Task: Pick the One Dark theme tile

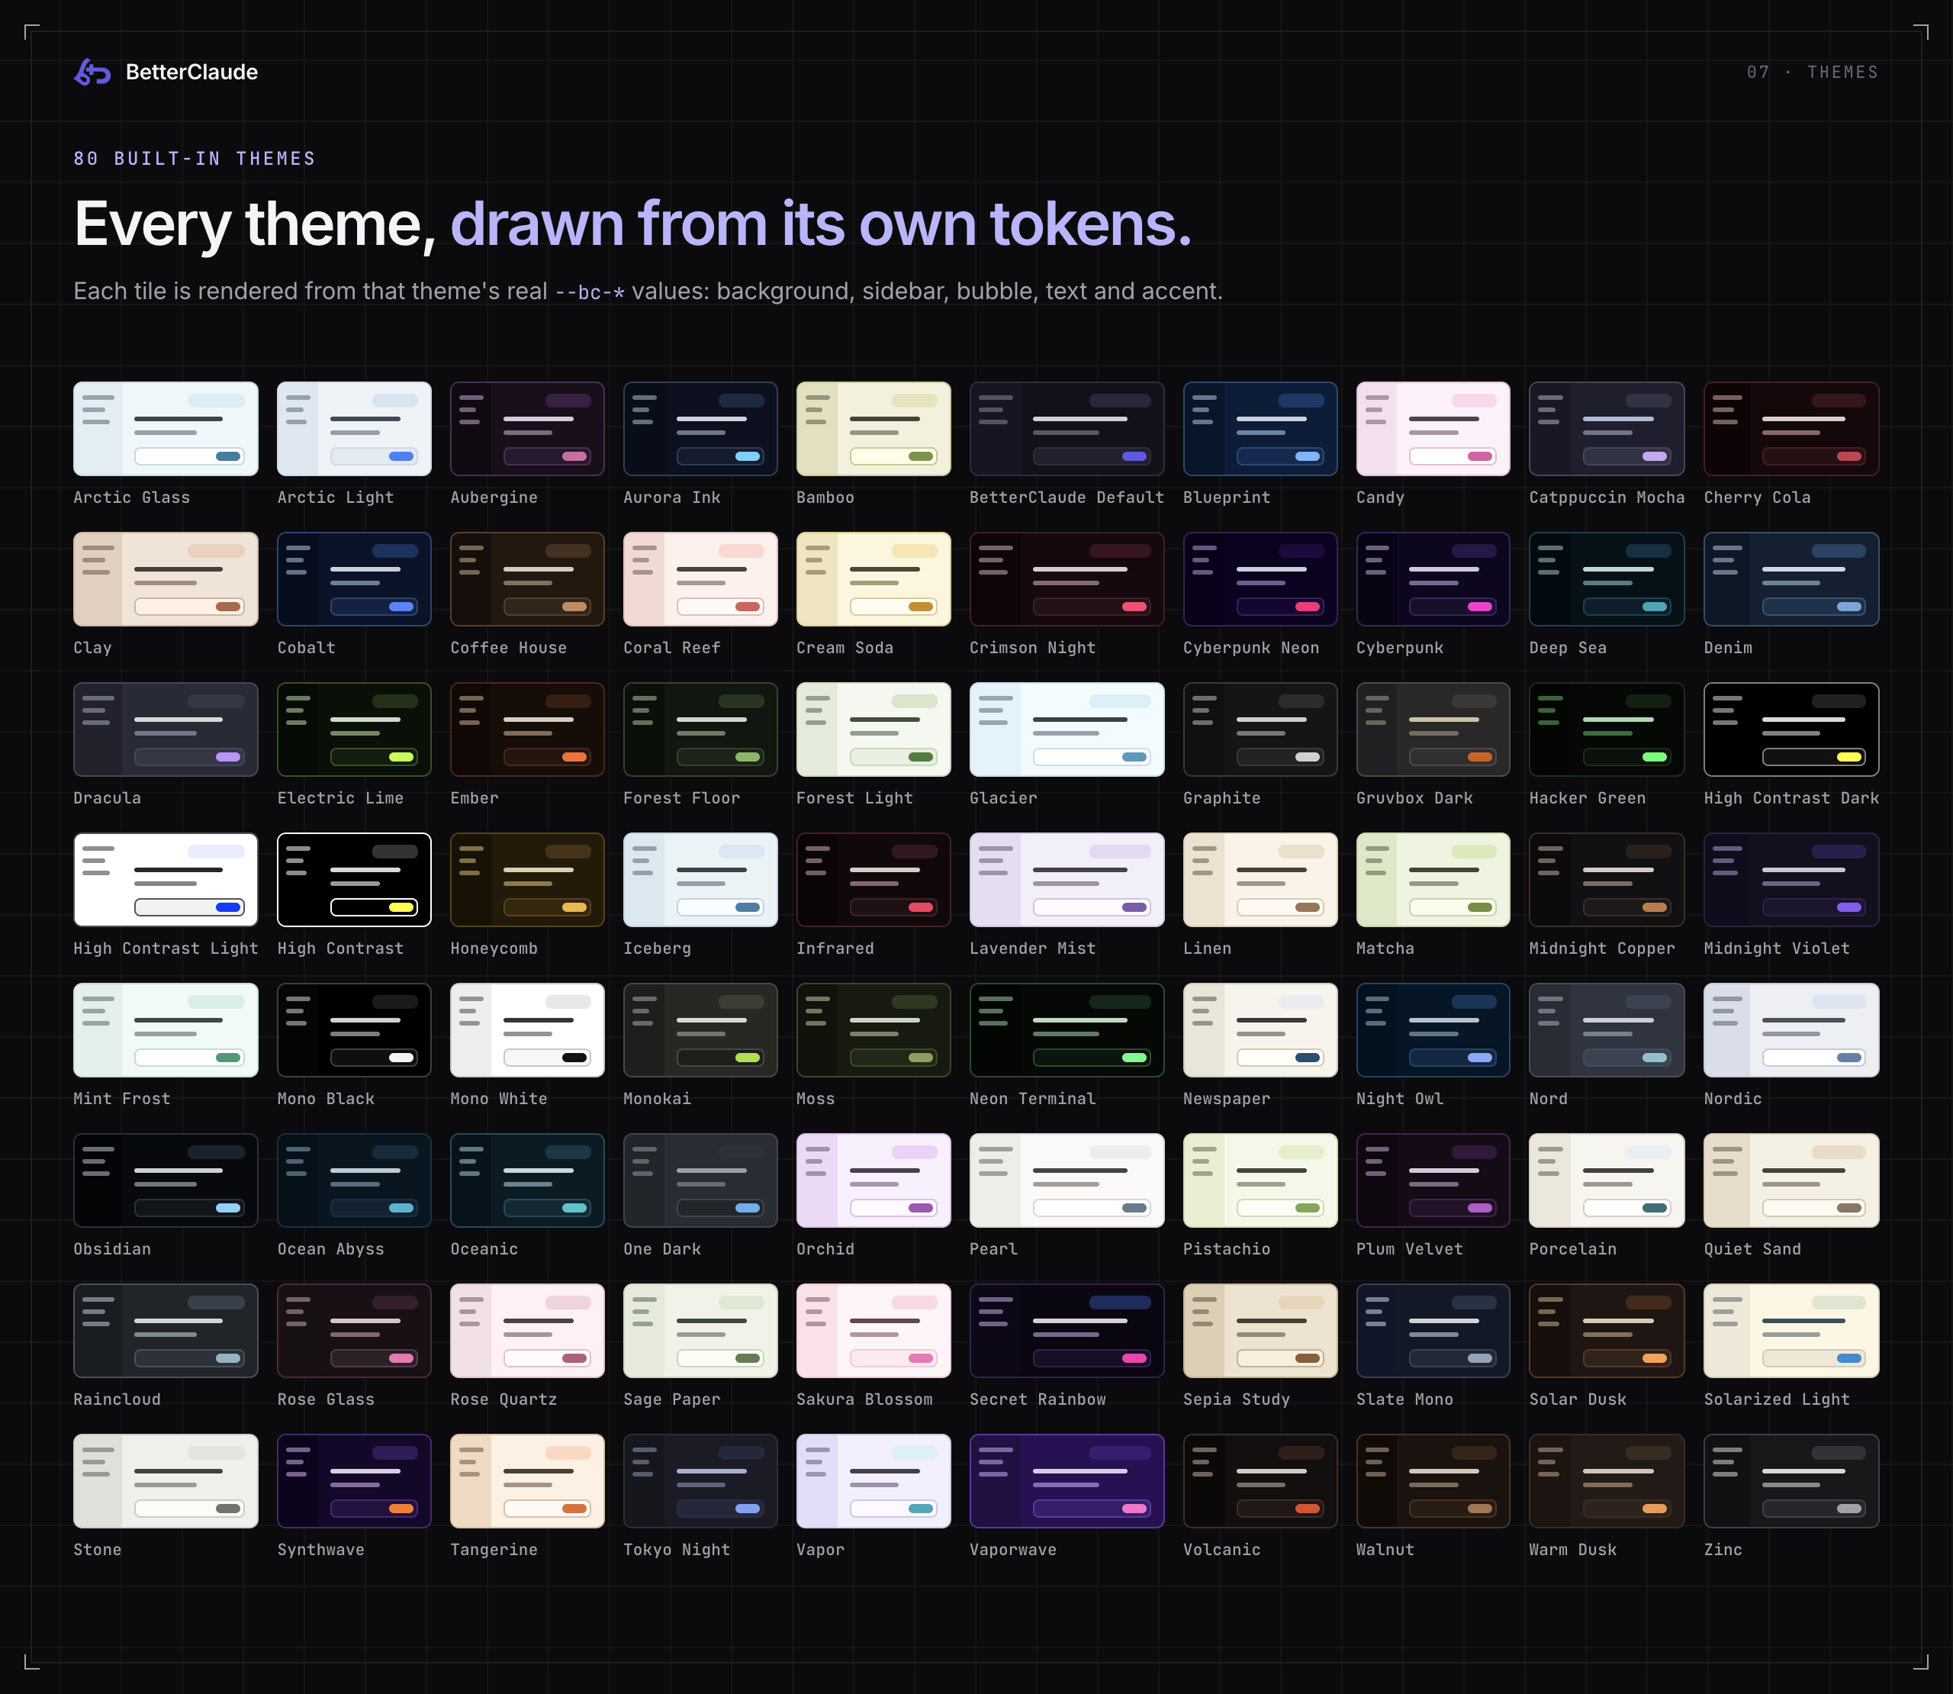Action: coord(700,1180)
